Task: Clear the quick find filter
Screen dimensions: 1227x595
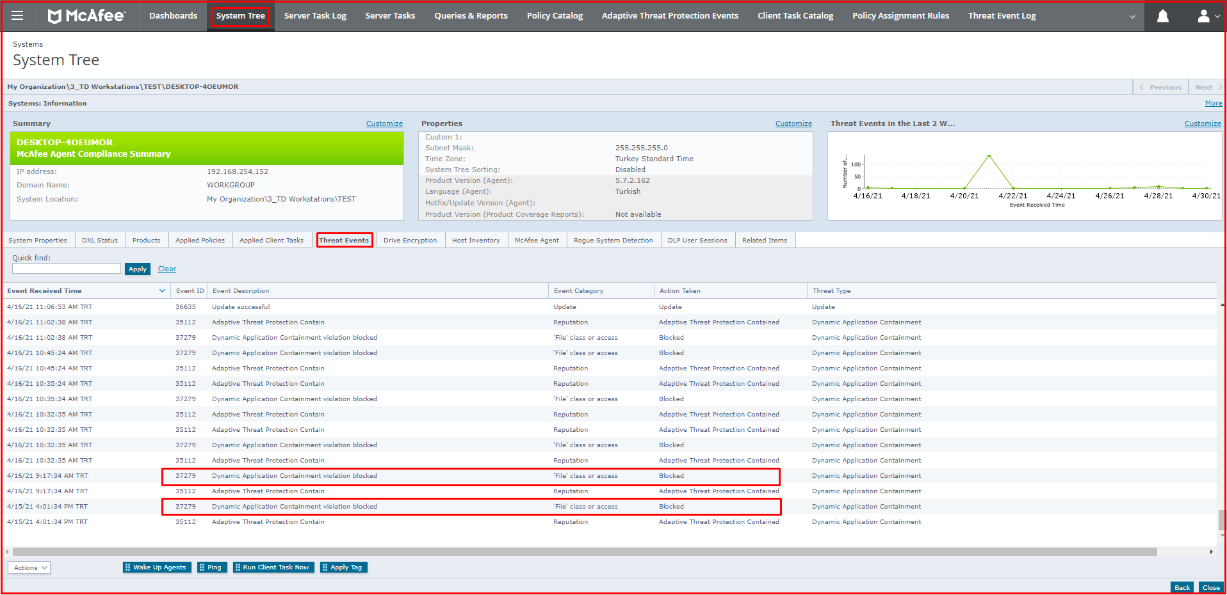Action: click(167, 269)
